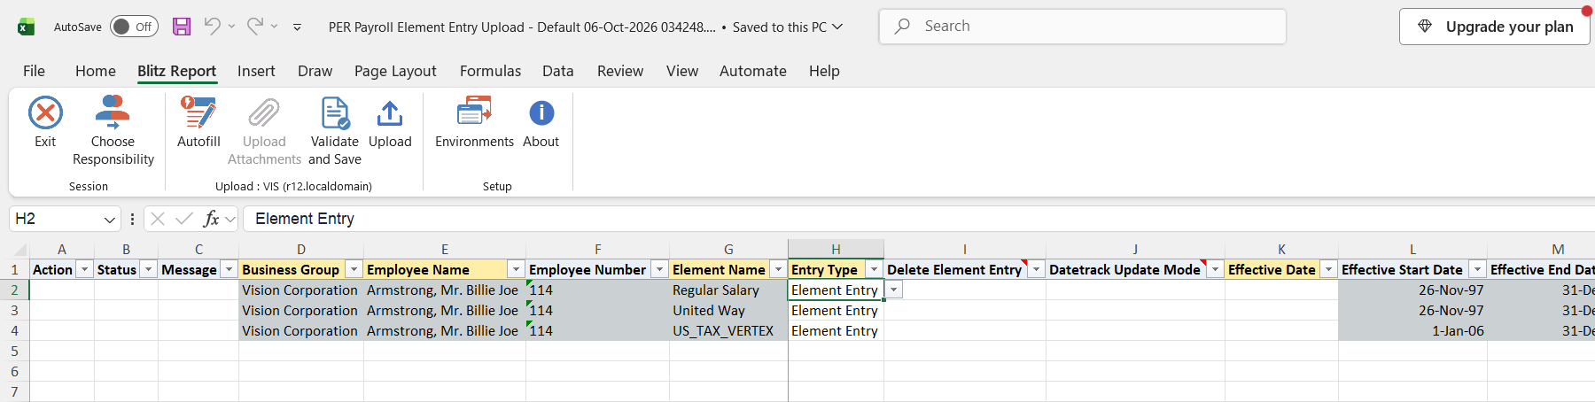
Task: Open the Draw tab
Action: tap(315, 71)
